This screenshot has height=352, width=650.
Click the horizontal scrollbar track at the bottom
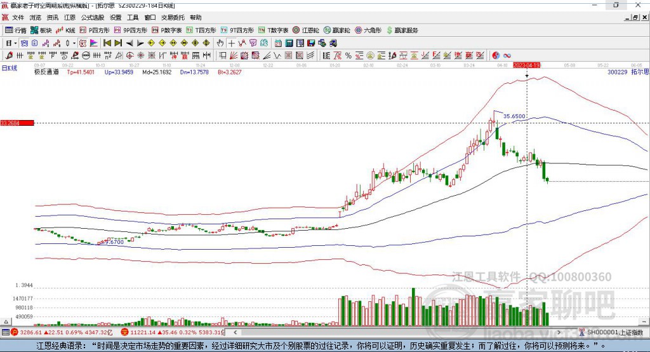coord(397,332)
